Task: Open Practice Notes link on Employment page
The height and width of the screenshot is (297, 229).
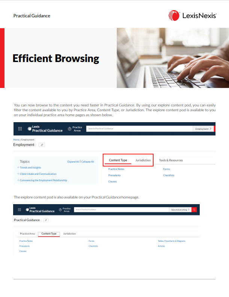Action: (x=116, y=169)
